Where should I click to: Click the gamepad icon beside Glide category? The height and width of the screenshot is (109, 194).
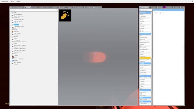(x=13, y=28)
